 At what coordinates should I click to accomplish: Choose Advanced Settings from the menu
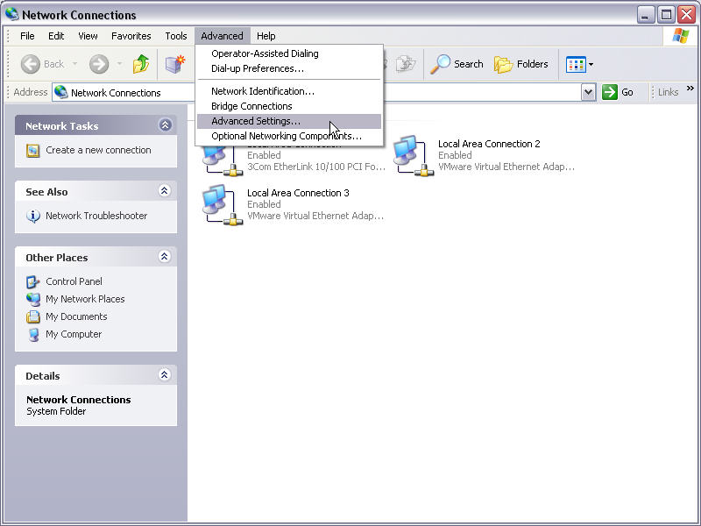pyautogui.click(x=289, y=121)
